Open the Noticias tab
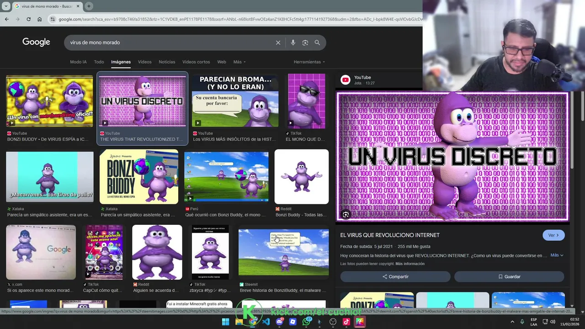The image size is (585, 329). [167, 62]
